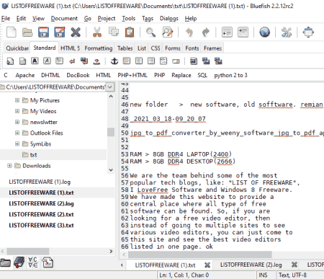Open the directory path dropdown

(x=110, y=87)
